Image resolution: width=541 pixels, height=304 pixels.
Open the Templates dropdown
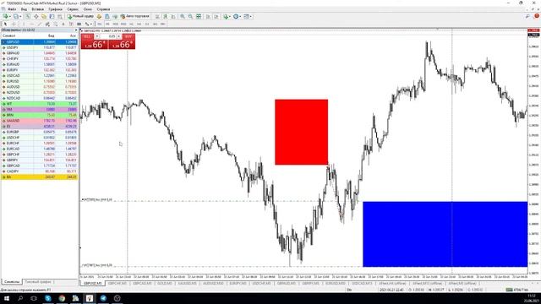tap(248, 16)
